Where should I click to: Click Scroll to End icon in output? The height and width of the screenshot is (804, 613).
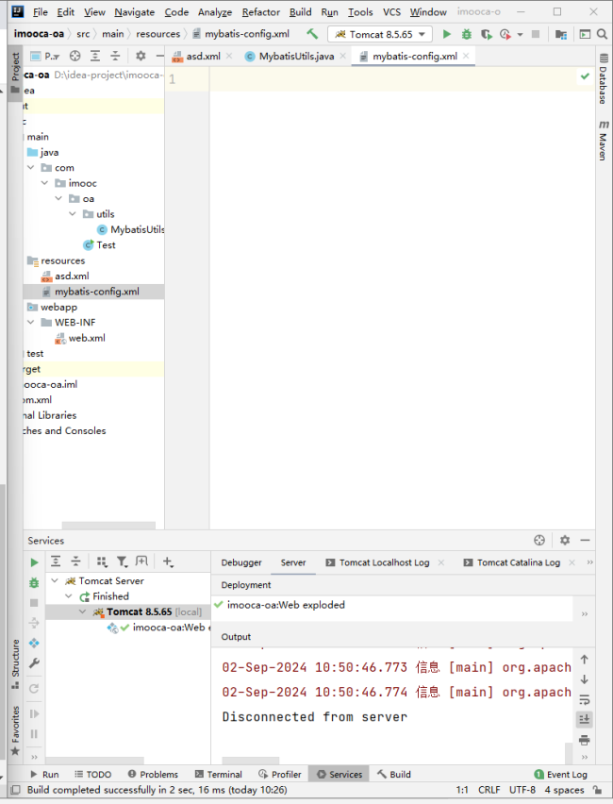(585, 719)
